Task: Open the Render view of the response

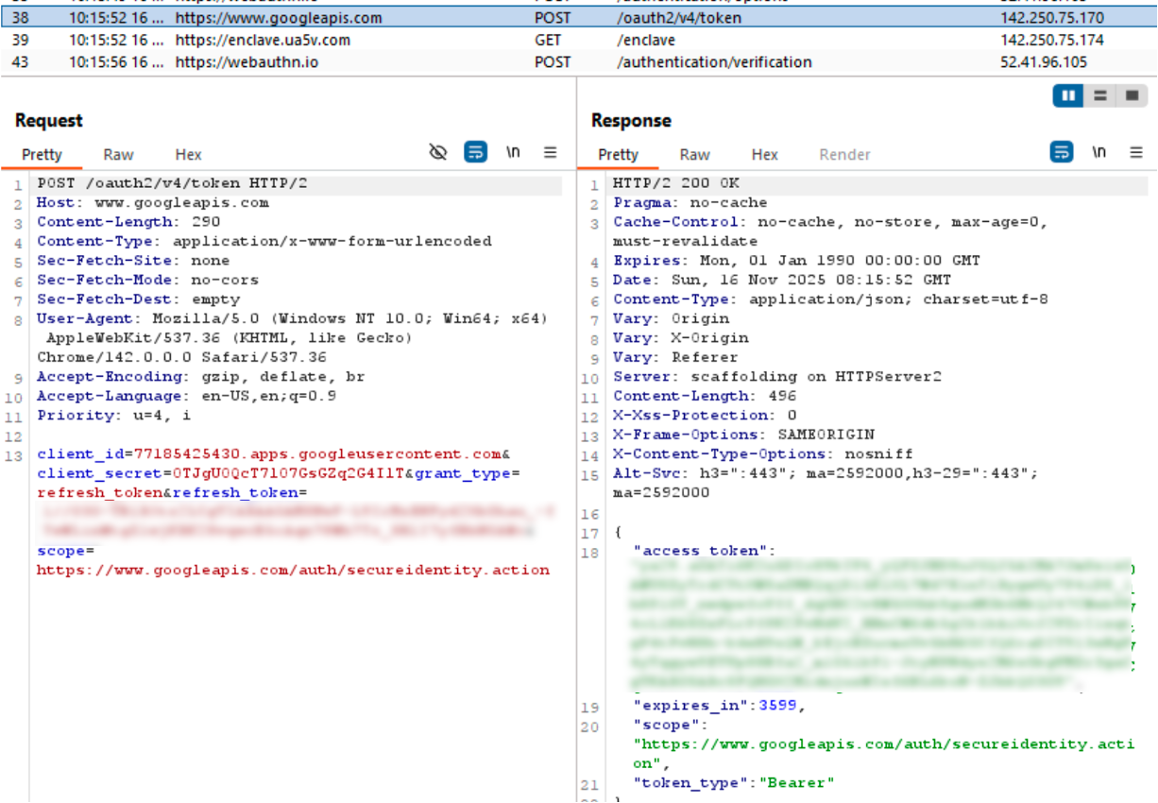Action: point(844,154)
